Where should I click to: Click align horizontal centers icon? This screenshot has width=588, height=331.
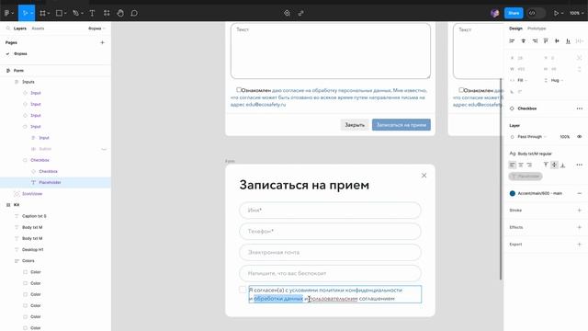523,40
